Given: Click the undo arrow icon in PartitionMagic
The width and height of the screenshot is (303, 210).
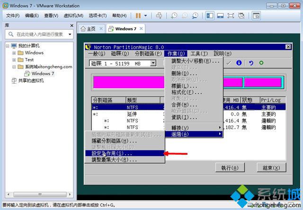Looking at the screenshot, I should [x=251, y=63].
